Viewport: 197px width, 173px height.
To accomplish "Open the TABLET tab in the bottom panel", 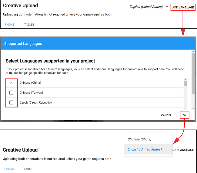I will [29, 169].
